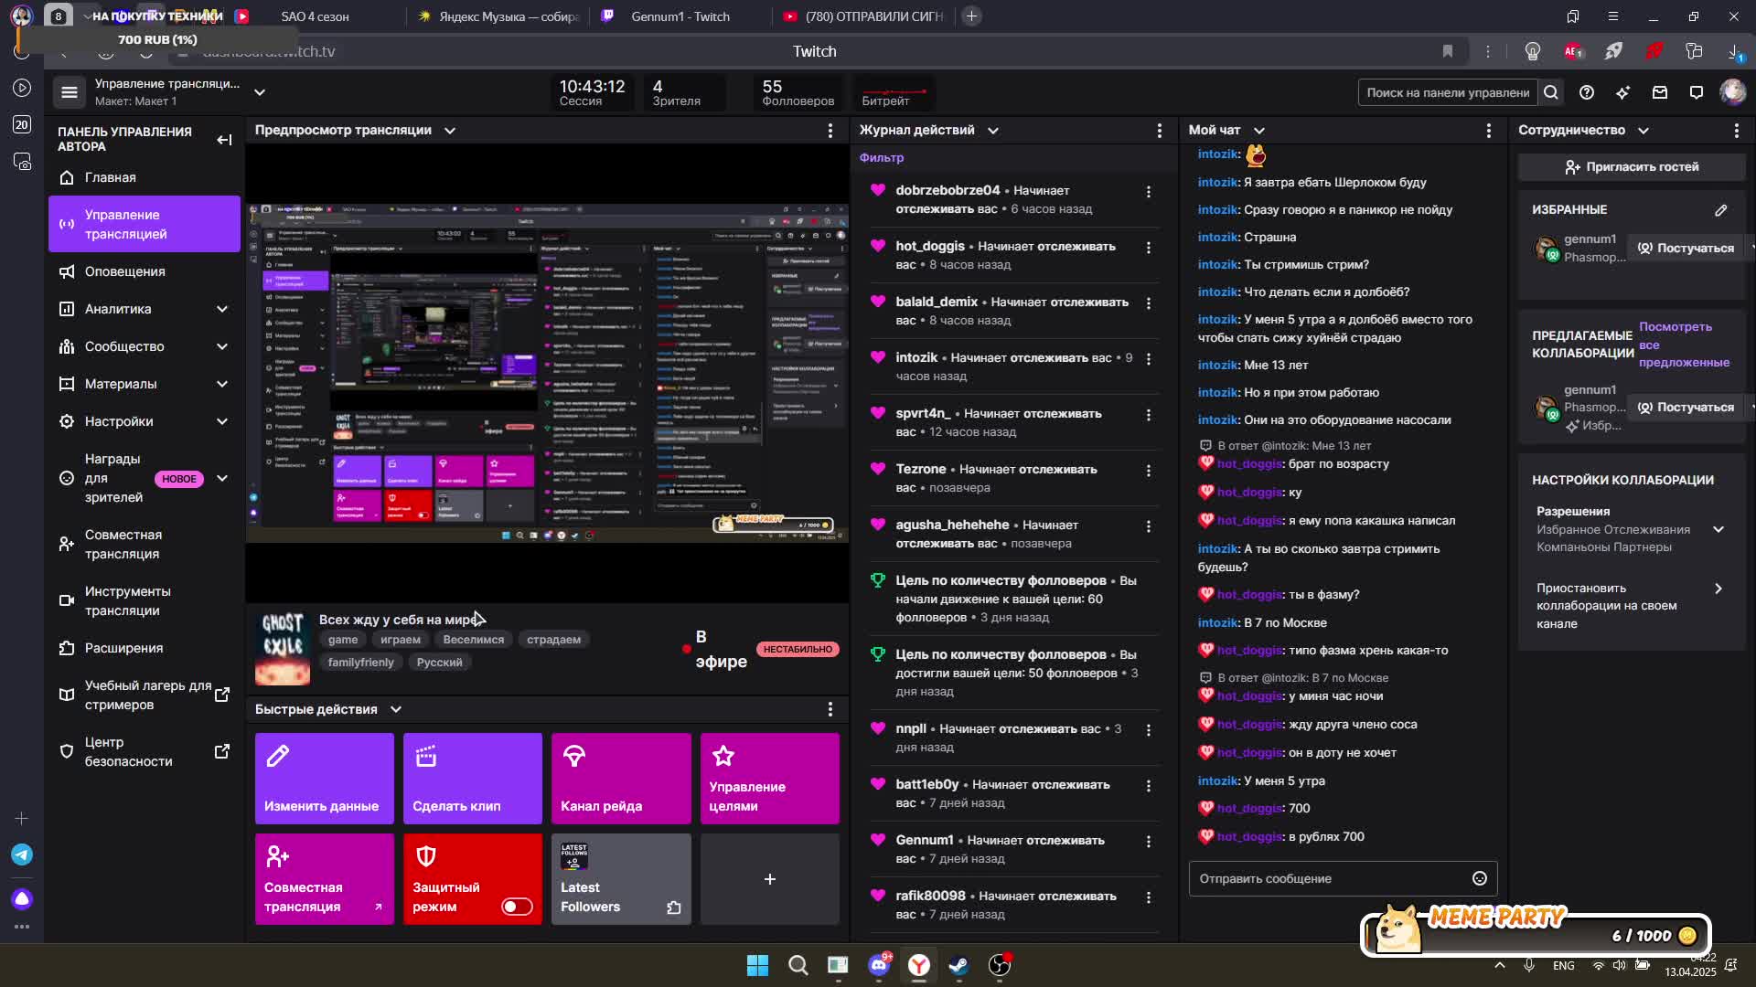Click Управление целями quick action
The width and height of the screenshot is (1756, 987).
point(770,779)
